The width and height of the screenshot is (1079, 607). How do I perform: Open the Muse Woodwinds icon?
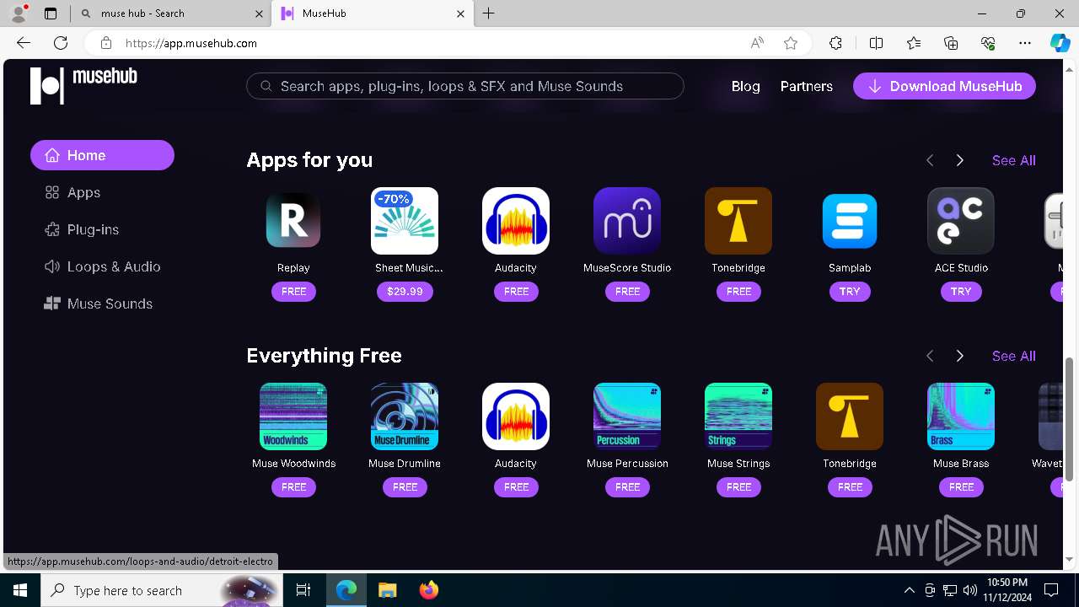(293, 416)
